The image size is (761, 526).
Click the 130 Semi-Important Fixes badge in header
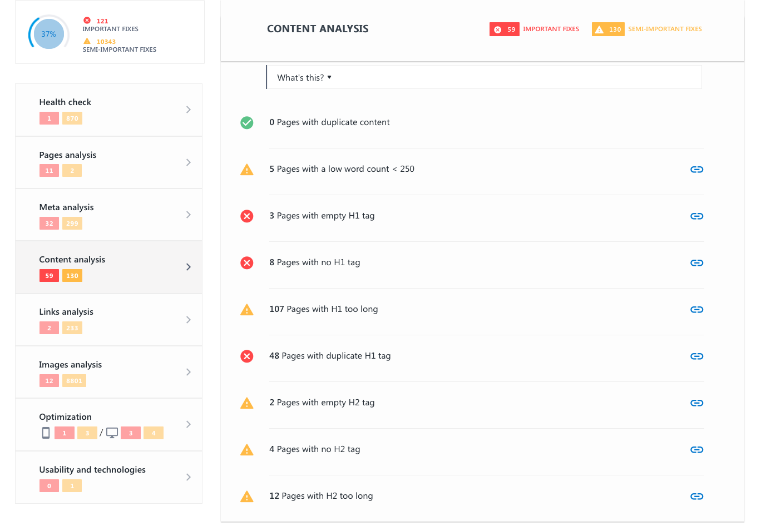point(608,29)
